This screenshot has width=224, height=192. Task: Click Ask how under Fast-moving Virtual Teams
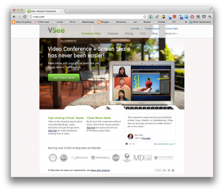tap(52, 131)
